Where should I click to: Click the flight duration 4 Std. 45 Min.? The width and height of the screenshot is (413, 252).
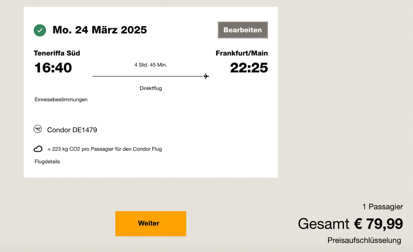pyautogui.click(x=151, y=65)
